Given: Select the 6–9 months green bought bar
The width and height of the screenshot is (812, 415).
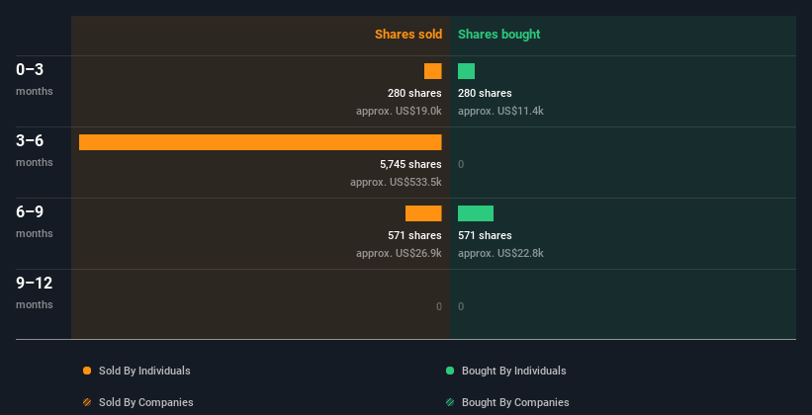Looking at the screenshot, I should [476, 213].
